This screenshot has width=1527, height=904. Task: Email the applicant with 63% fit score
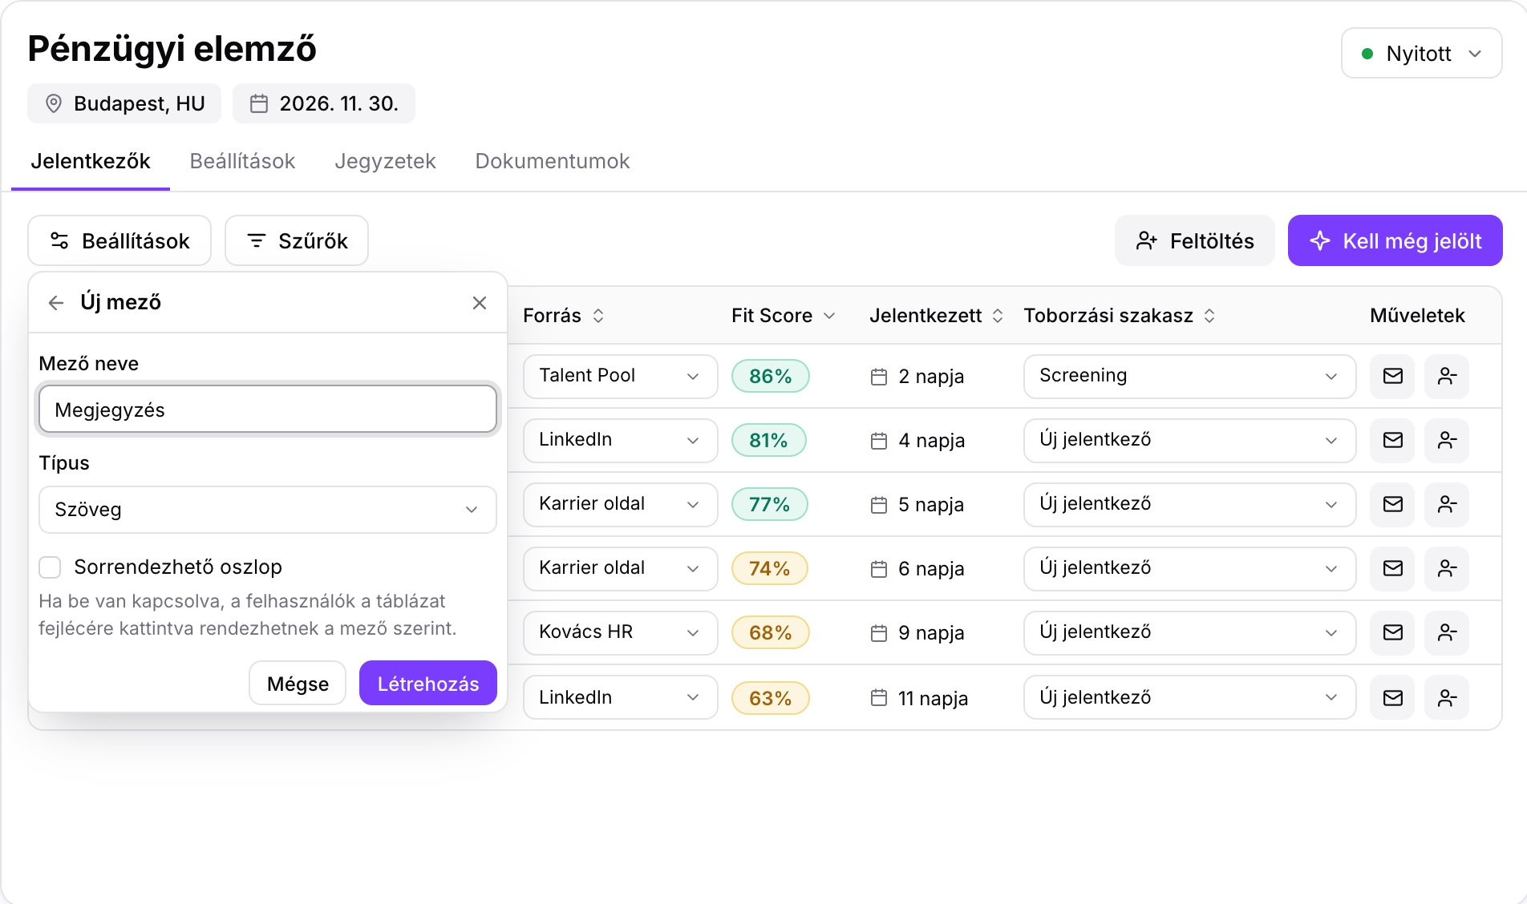point(1392,698)
